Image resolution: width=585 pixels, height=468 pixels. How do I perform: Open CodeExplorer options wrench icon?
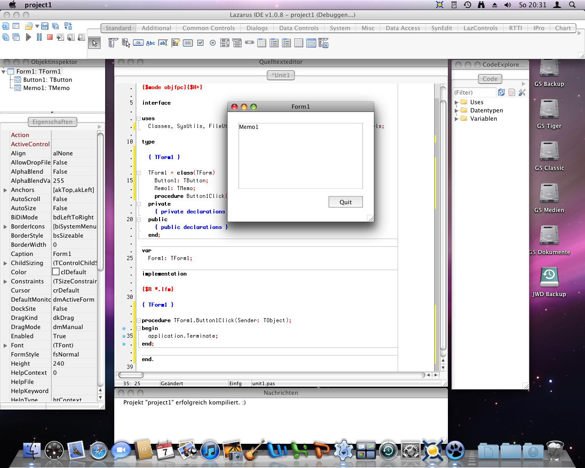pos(522,92)
